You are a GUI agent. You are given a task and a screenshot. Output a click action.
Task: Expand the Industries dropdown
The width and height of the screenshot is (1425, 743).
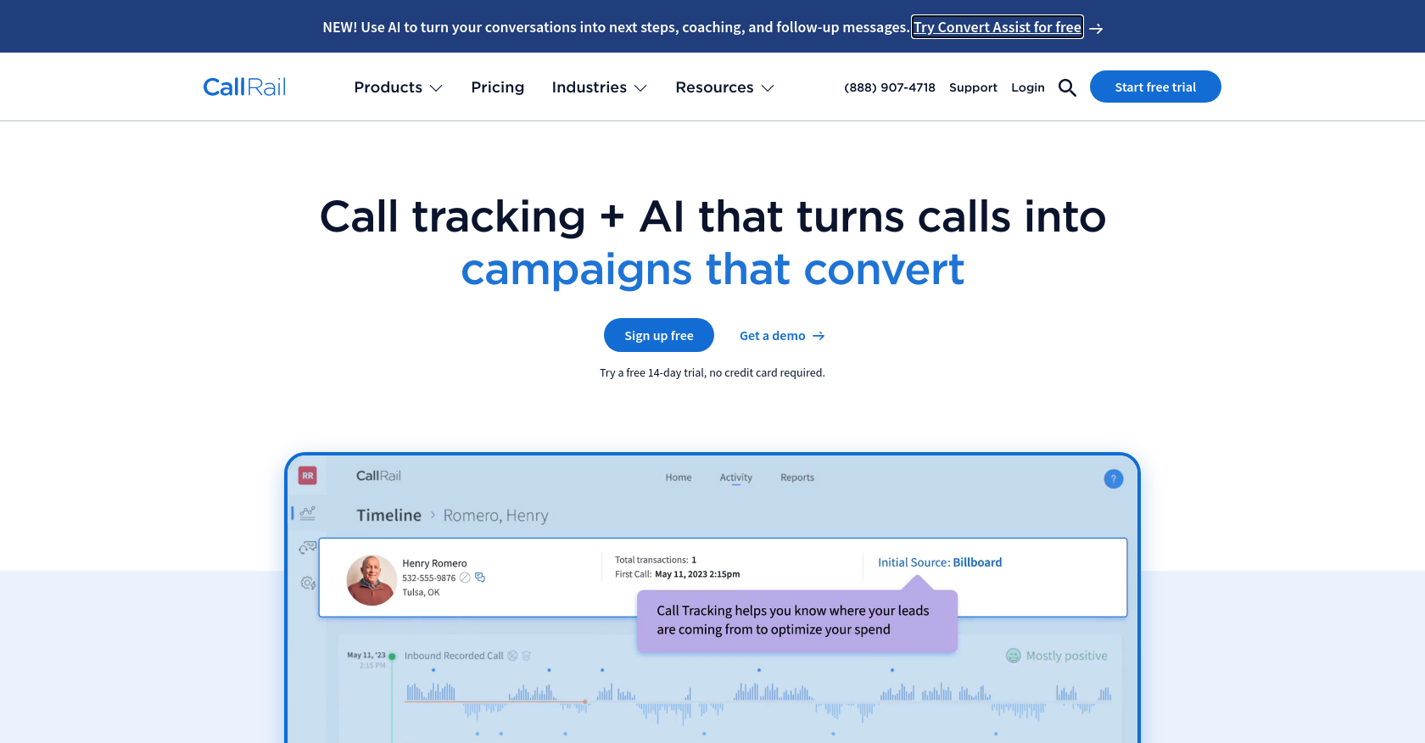599,87
